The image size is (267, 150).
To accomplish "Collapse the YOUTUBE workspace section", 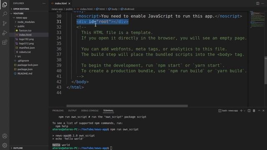I will click(x=18, y=13).
